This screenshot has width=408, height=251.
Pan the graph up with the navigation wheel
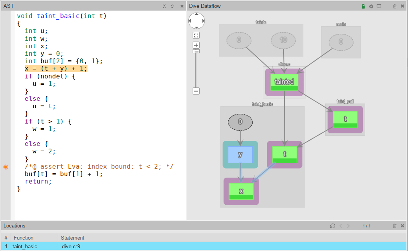point(197,14)
